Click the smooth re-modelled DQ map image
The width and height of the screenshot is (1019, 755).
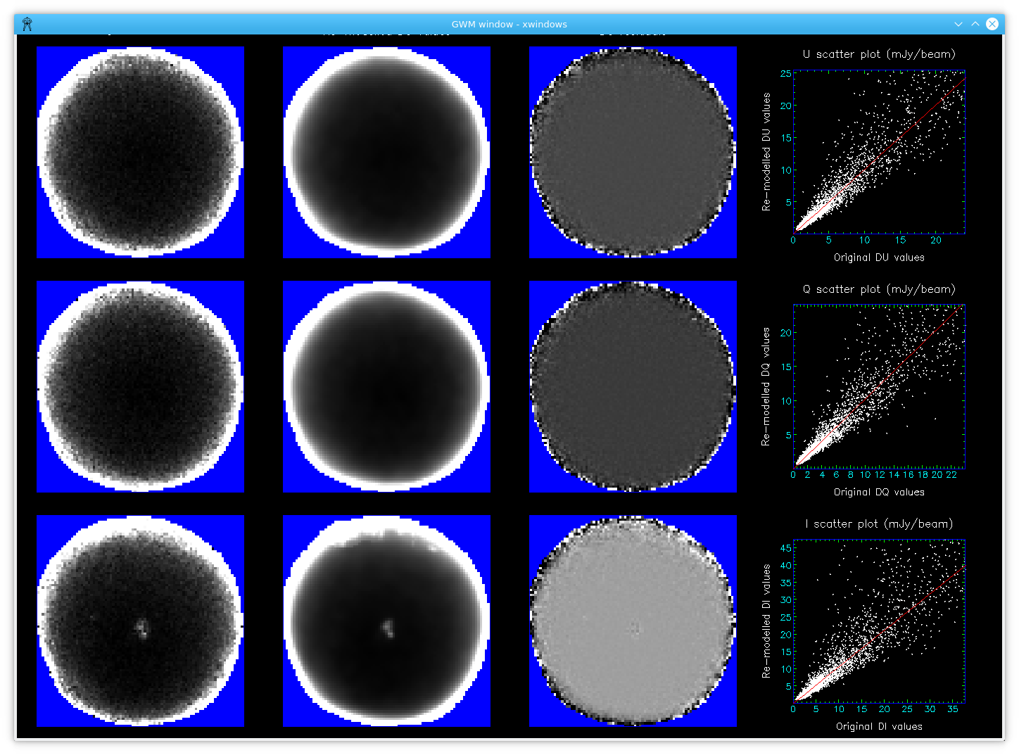[386, 386]
